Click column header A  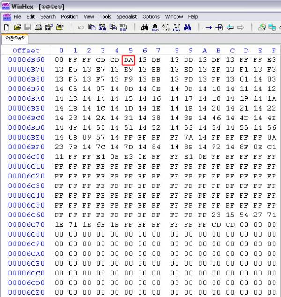[x=205, y=51]
